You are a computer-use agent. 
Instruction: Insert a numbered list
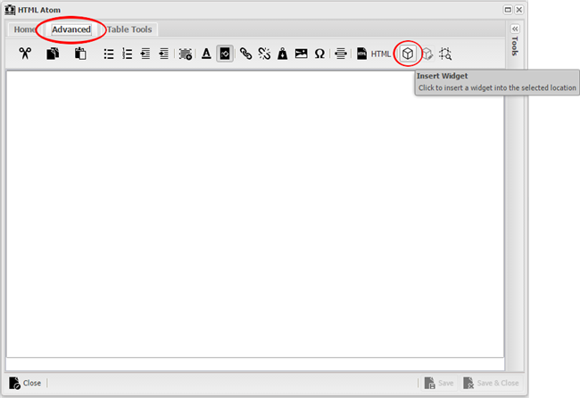[128, 54]
